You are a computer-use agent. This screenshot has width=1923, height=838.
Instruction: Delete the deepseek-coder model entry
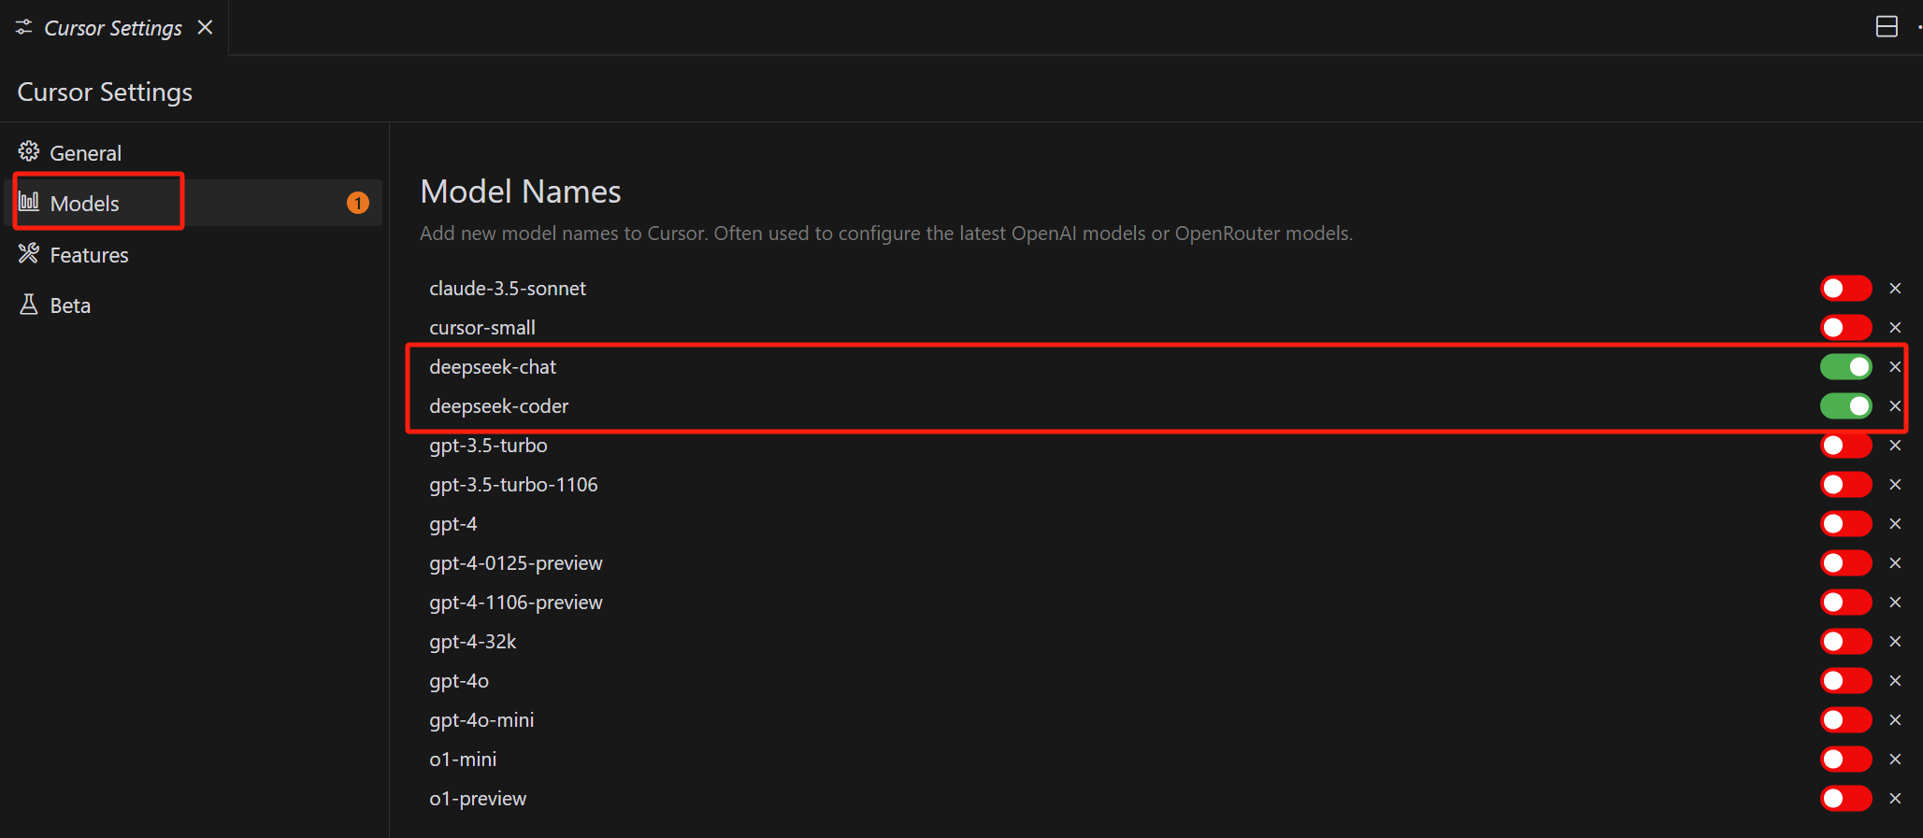click(x=1895, y=406)
